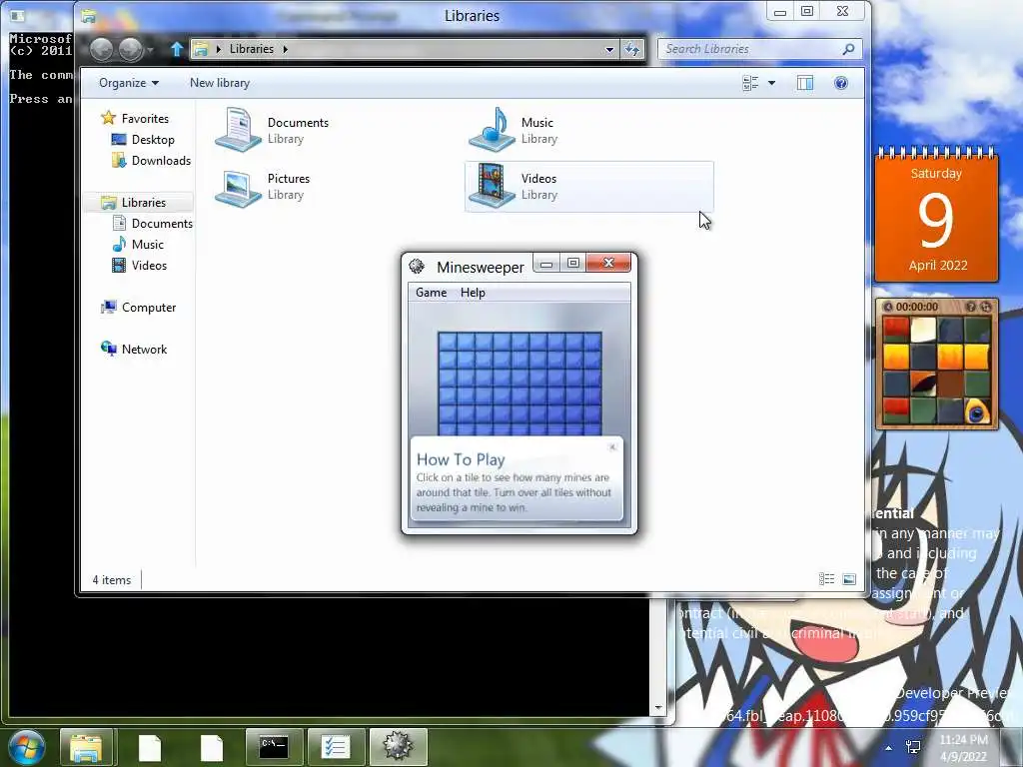Expand the Libraries breadcrumb arrow
The image size is (1023, 767).
[x=285, y=49]
